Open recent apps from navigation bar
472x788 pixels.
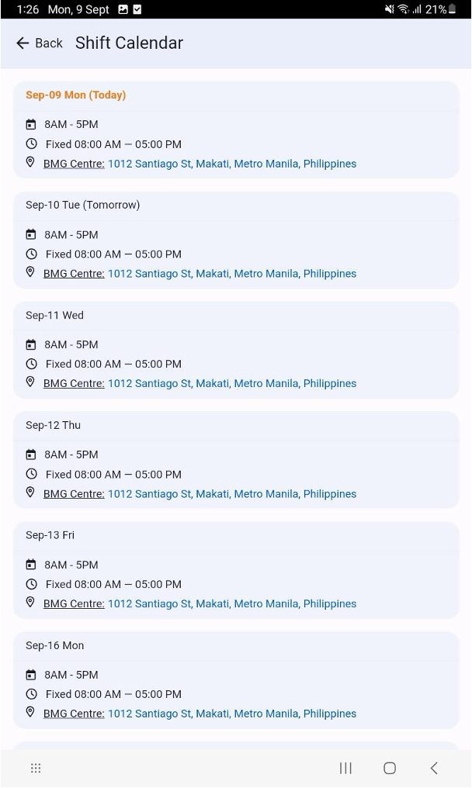[345, 768]
